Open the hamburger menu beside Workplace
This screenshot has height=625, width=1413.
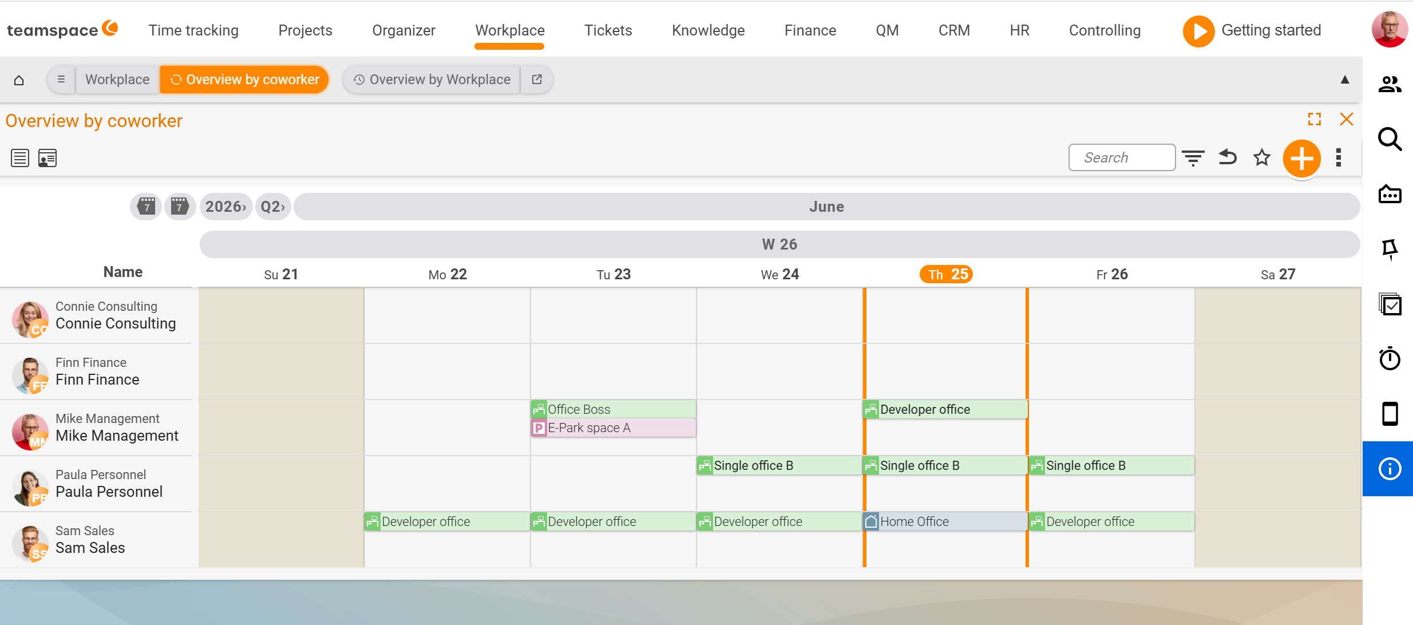click(61, 80)
